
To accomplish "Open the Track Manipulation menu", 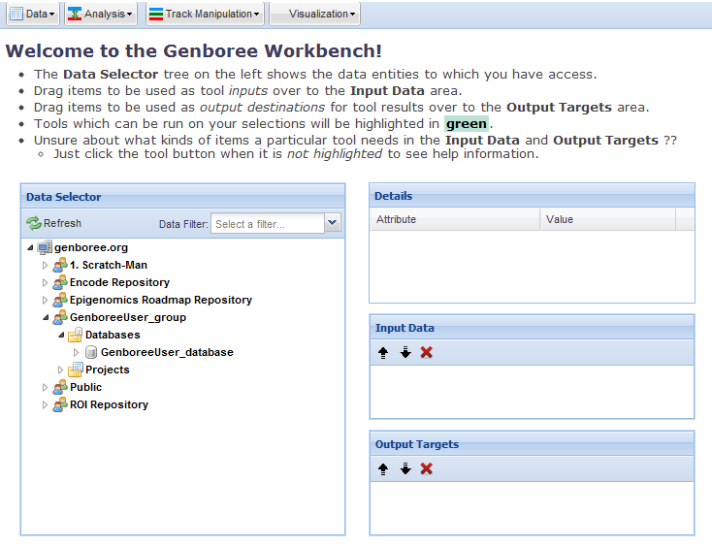I will pos(205,14).
